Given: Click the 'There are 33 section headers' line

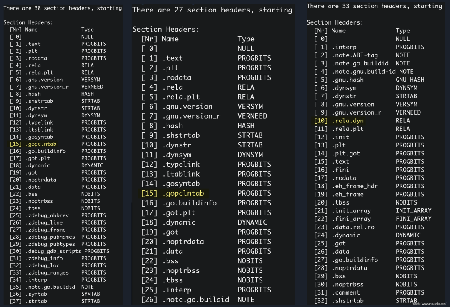Looking at the screenshot, I should [375, 6].
